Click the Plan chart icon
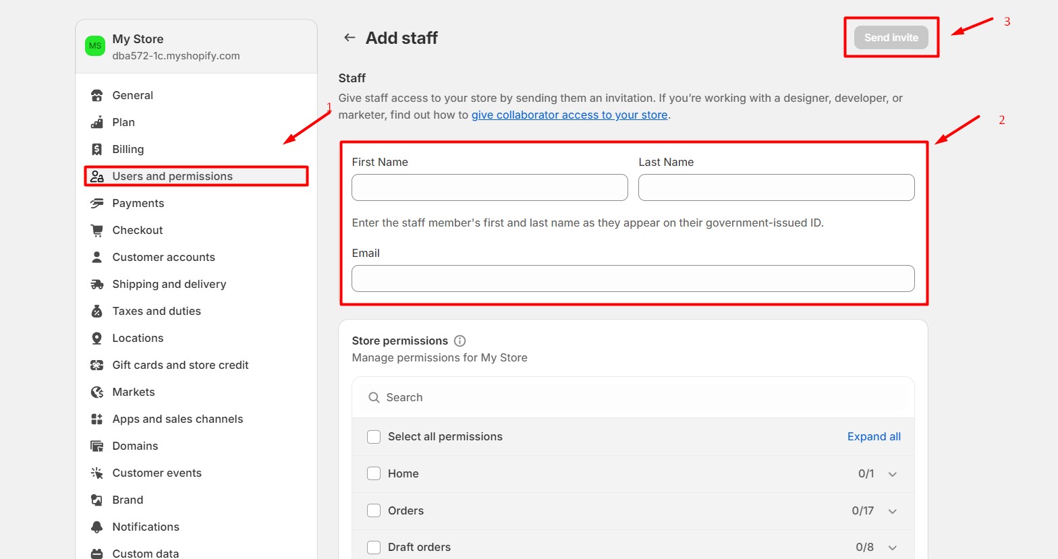The width and height of the screenshot is (1058, 559). [96, 122]
